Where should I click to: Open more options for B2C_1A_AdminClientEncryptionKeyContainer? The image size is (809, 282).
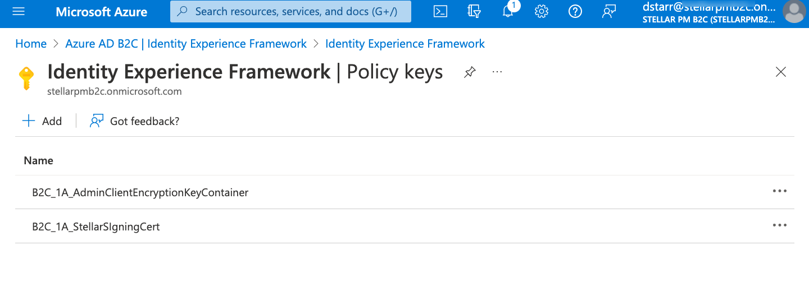(x=779, y=191)
